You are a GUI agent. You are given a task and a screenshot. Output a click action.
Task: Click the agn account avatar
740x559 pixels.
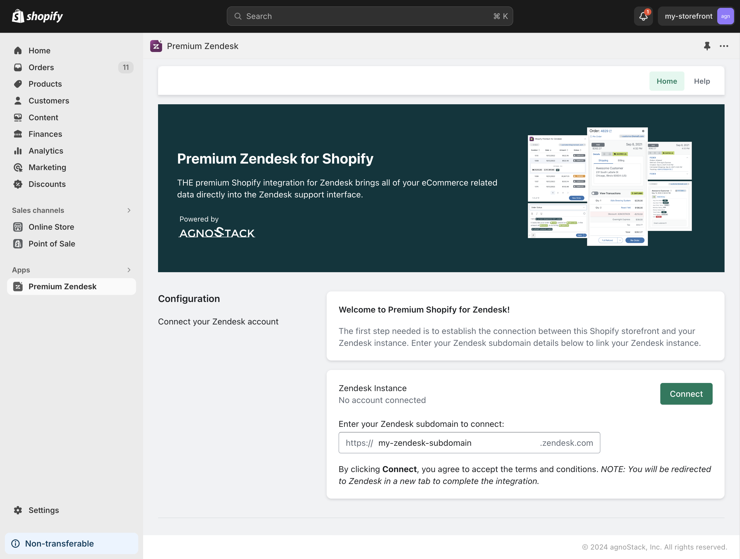coord(725,16)
